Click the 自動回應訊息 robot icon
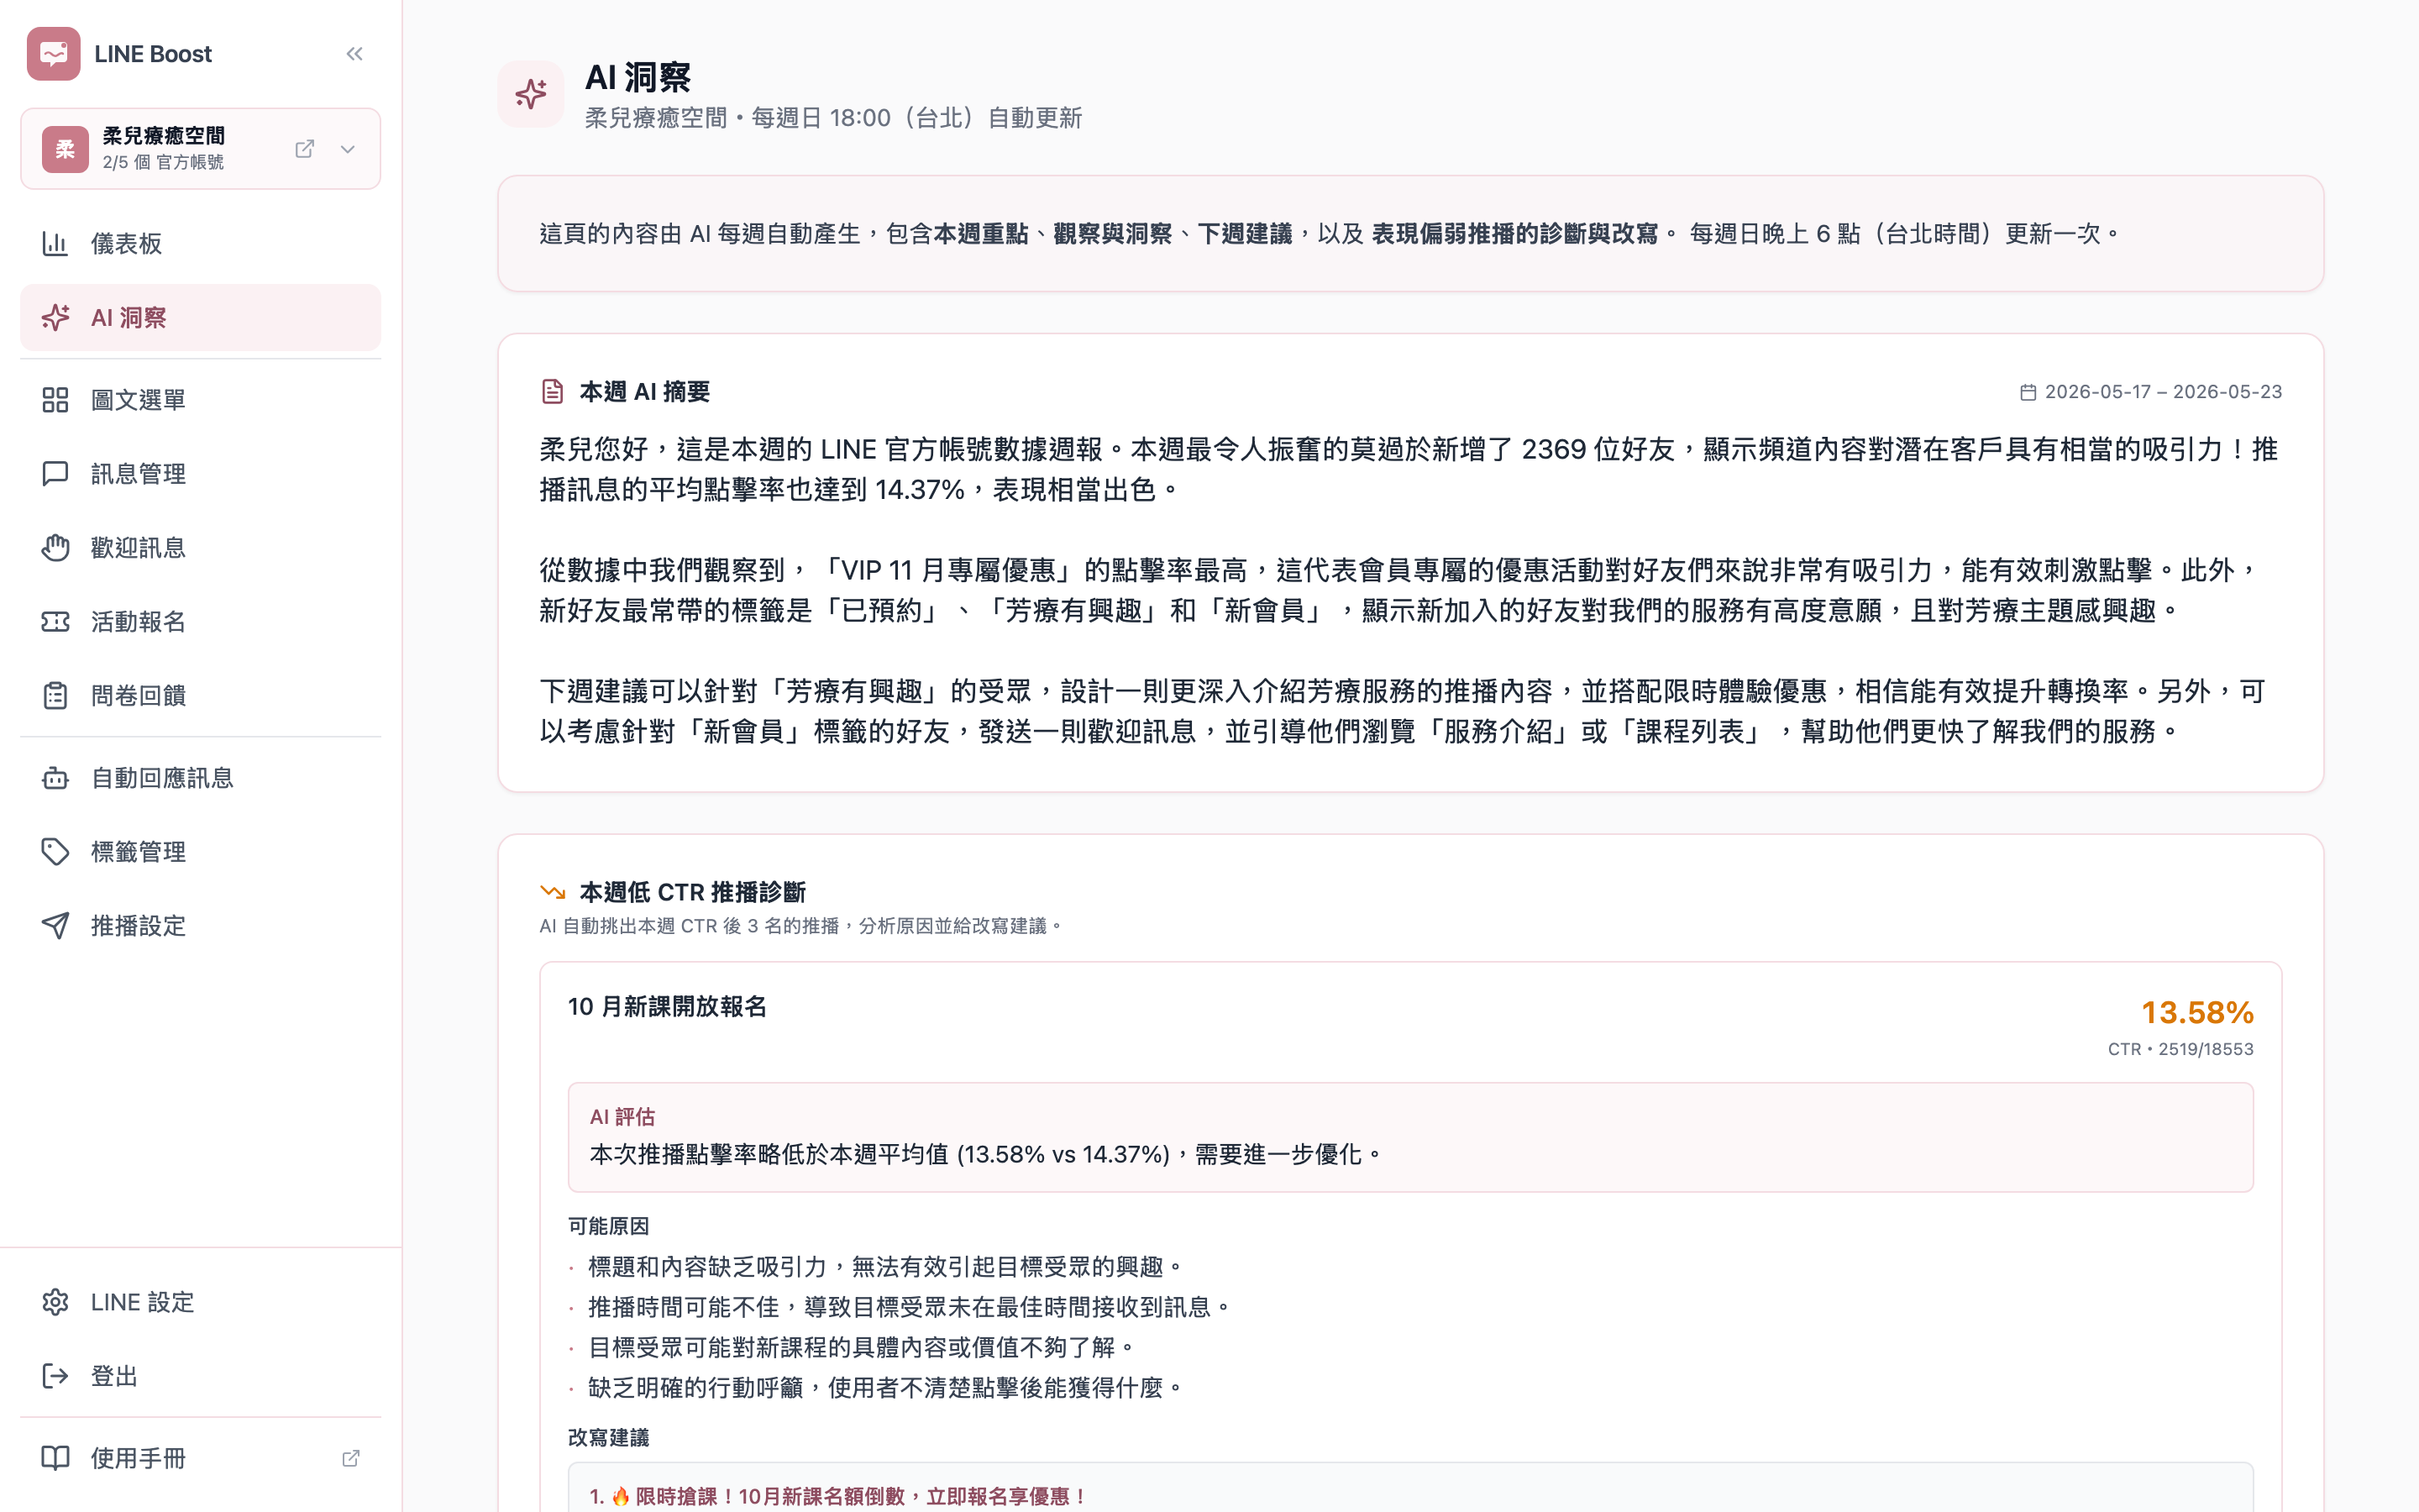The width and height of the screenshot is (2419, 1512). pyautogui.click(x=55, y=778)
